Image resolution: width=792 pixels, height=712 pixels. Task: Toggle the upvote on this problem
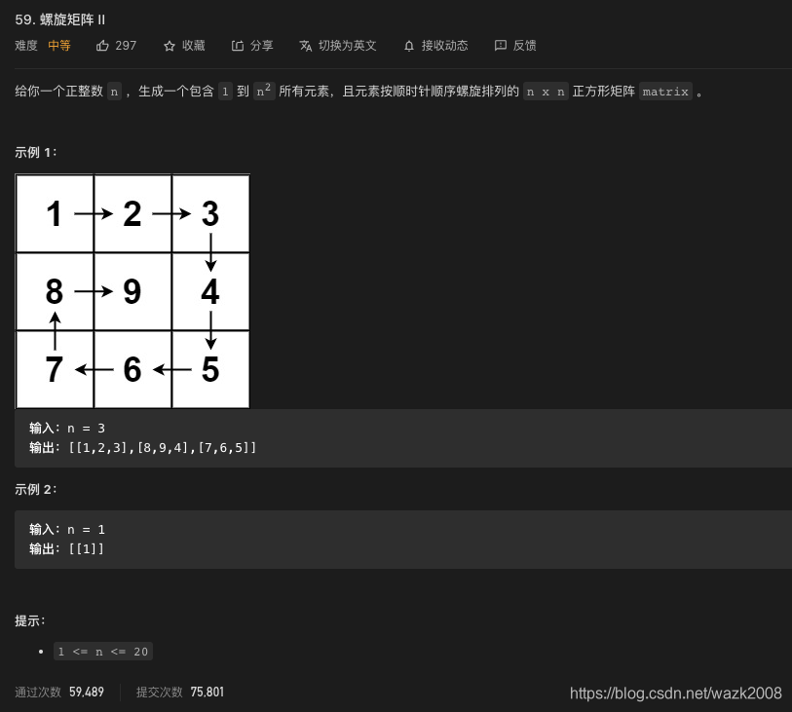(102, 45)
